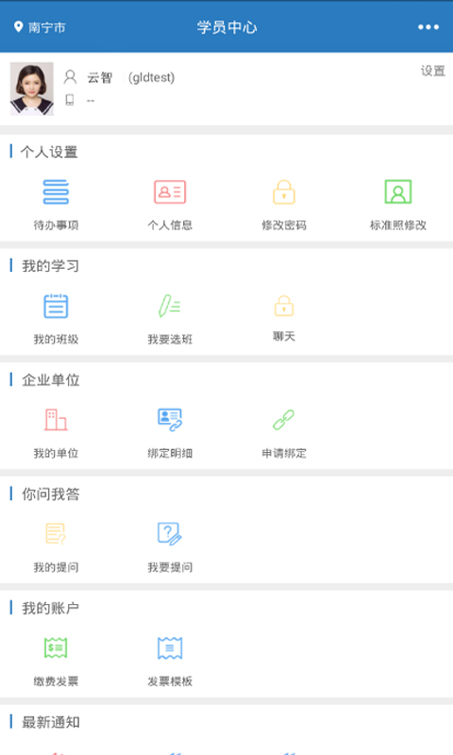Select the 我要选班 pencil icon
The height and width of the screenshot is (755, 453).
170,306
